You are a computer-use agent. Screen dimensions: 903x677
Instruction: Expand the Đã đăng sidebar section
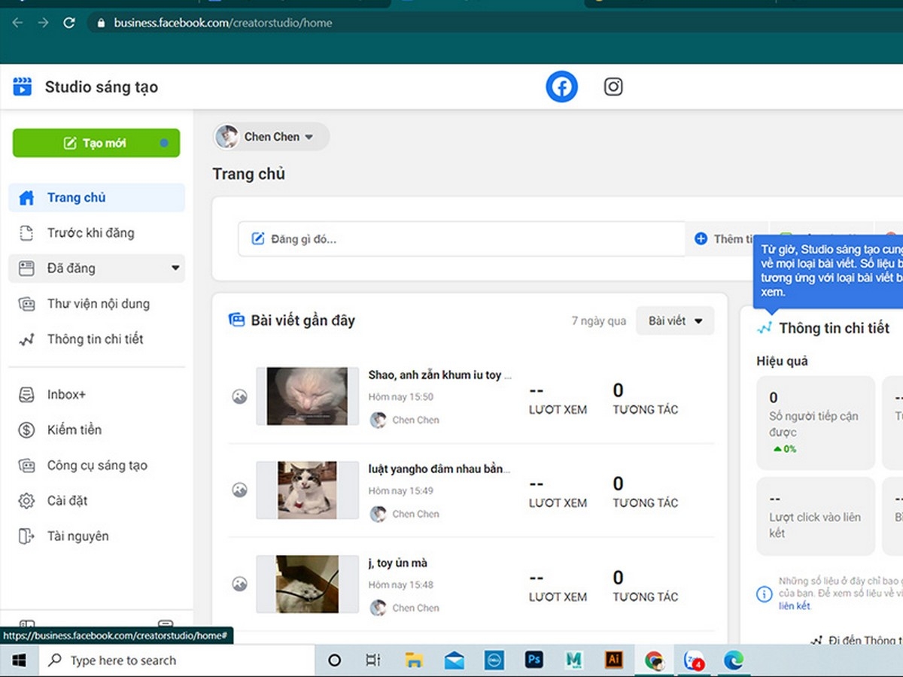[x=97, y=269]
